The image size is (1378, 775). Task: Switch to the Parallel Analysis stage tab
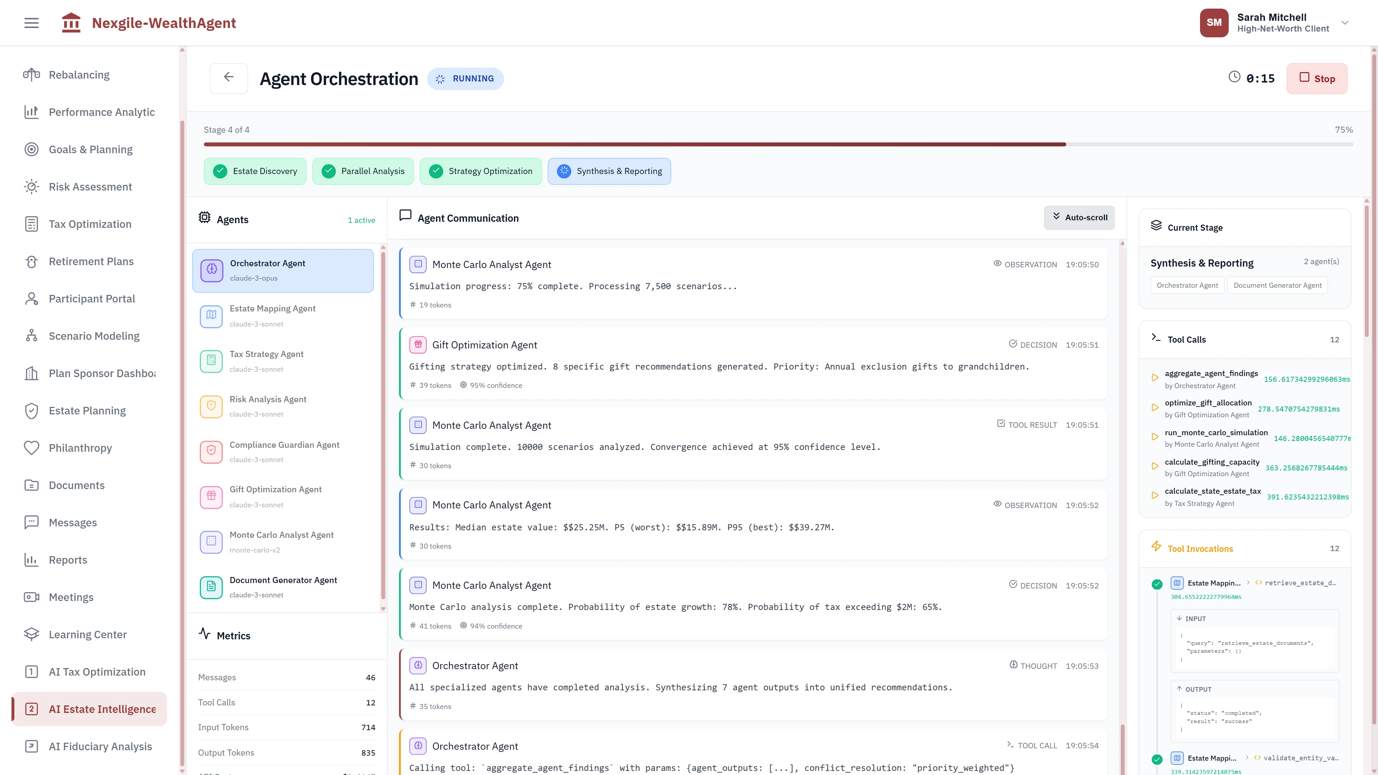tap(363, 171)
